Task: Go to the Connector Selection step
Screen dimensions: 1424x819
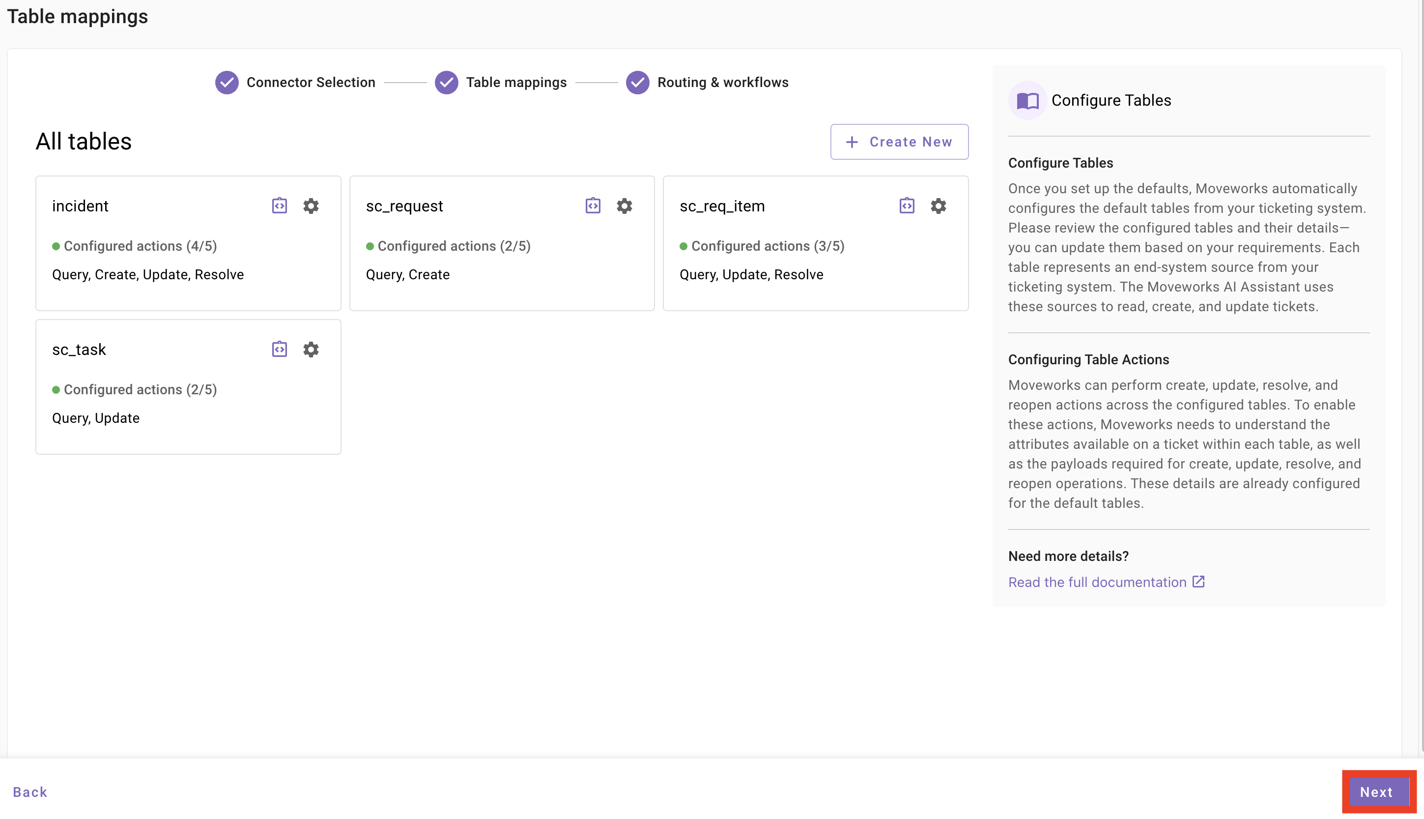Action: point(311,83)
